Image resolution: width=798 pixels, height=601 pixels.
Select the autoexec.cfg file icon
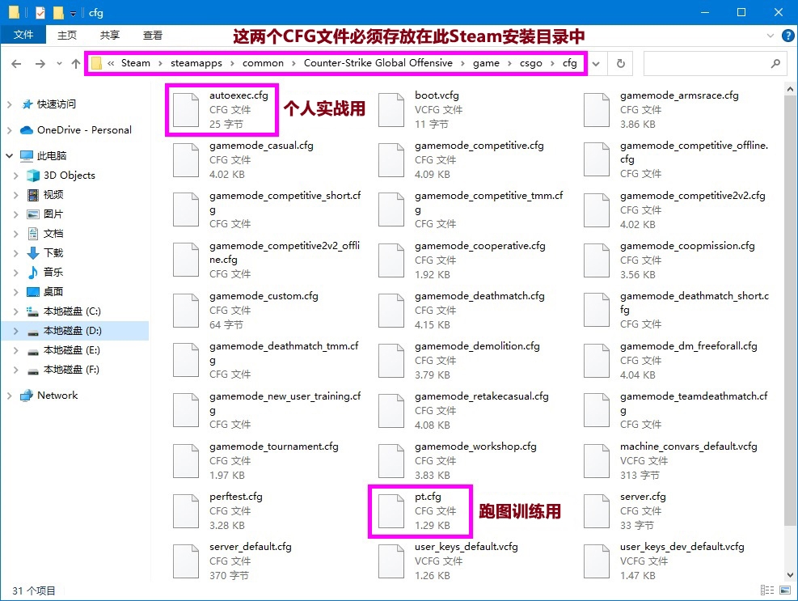(x=186, y=109)
